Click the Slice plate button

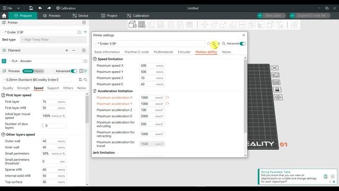pyautogui.click(x=273, y=15)
